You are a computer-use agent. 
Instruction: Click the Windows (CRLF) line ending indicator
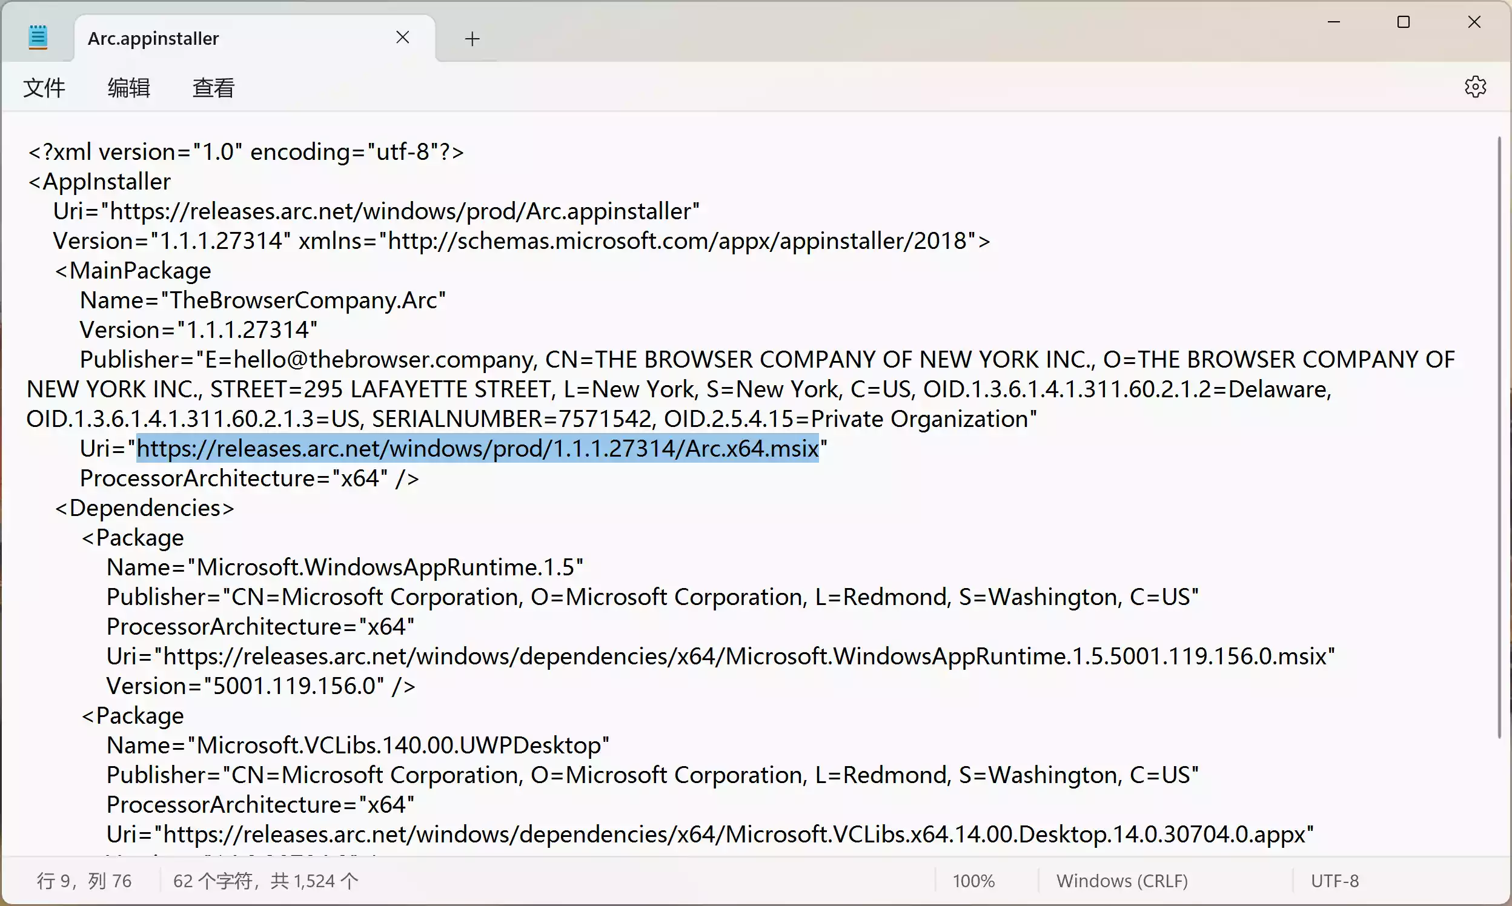[x=1122, y=881]
